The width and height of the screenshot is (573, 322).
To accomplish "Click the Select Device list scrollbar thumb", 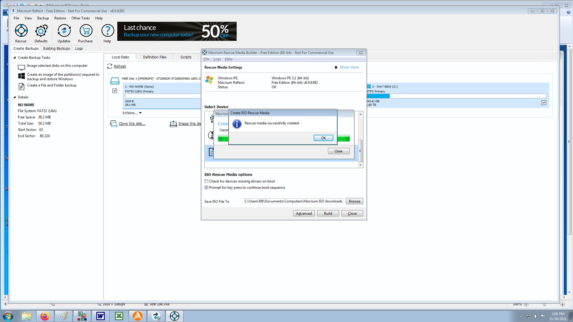I will (x=361, y=151).
